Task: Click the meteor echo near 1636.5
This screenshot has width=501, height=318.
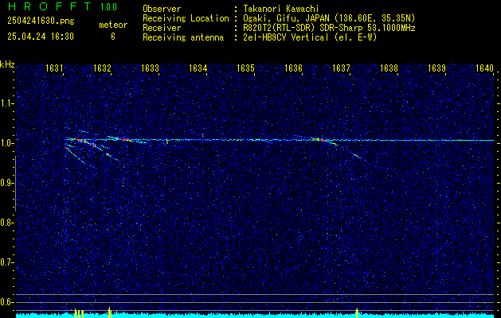Action: point(323,141)
